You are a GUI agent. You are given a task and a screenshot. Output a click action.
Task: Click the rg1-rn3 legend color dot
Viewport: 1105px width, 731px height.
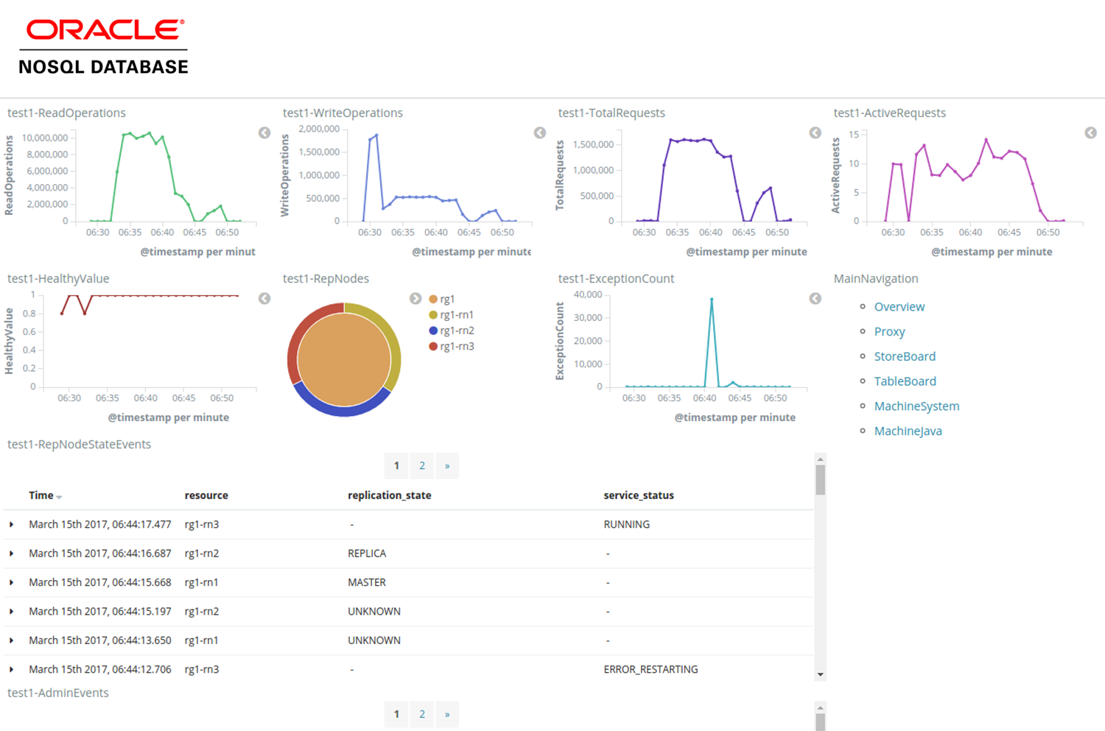tap(433, 347)
